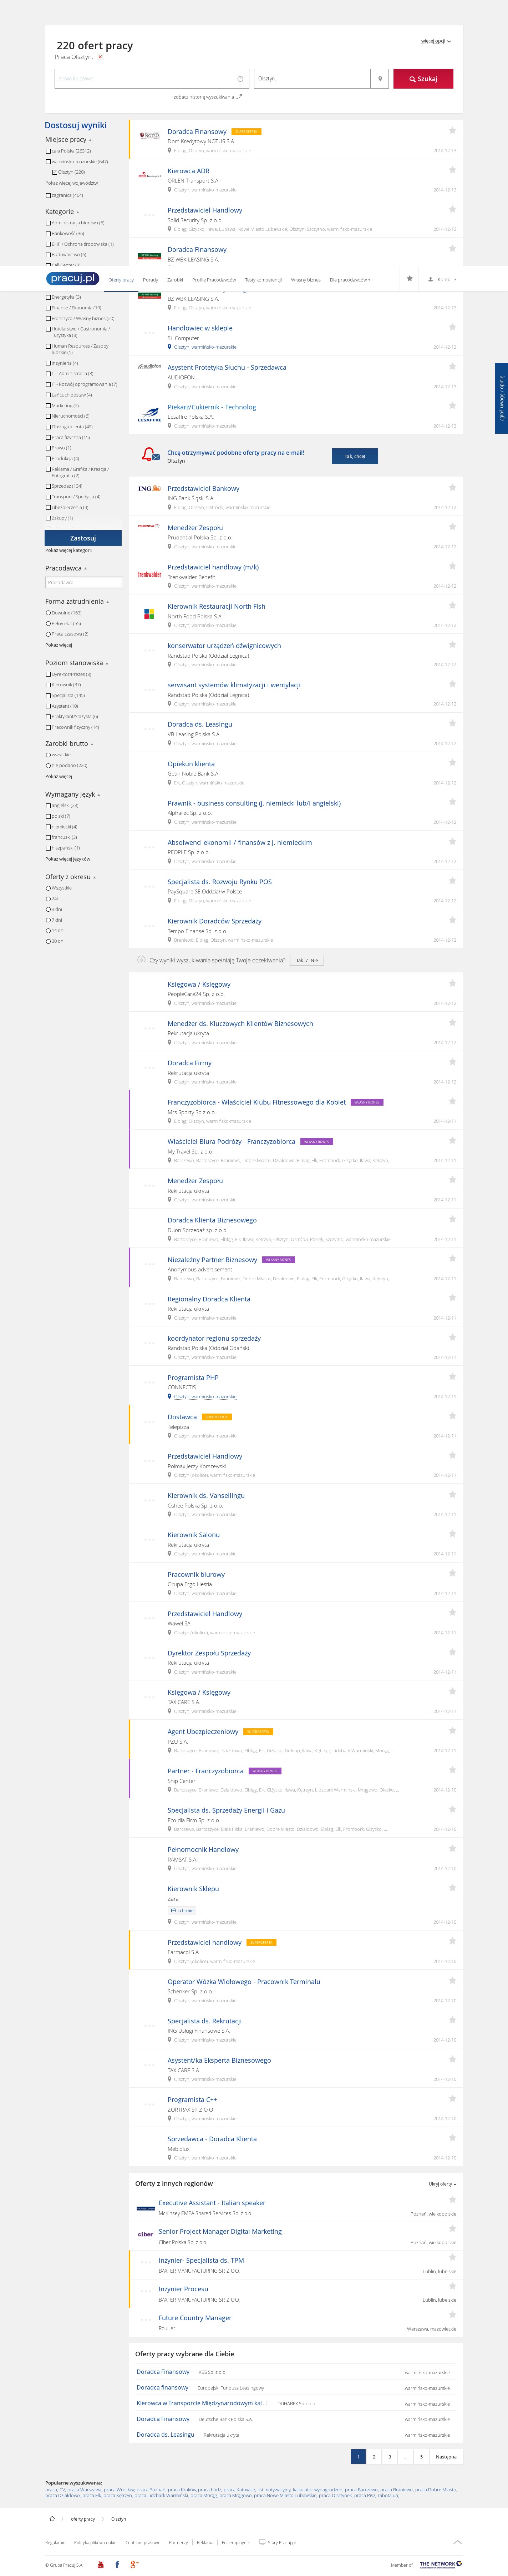
Task: Open the YouTube footer icon
Action: point(100,2564)
